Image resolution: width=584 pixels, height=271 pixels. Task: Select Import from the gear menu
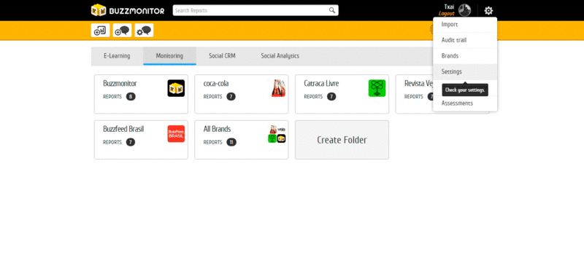465,25
